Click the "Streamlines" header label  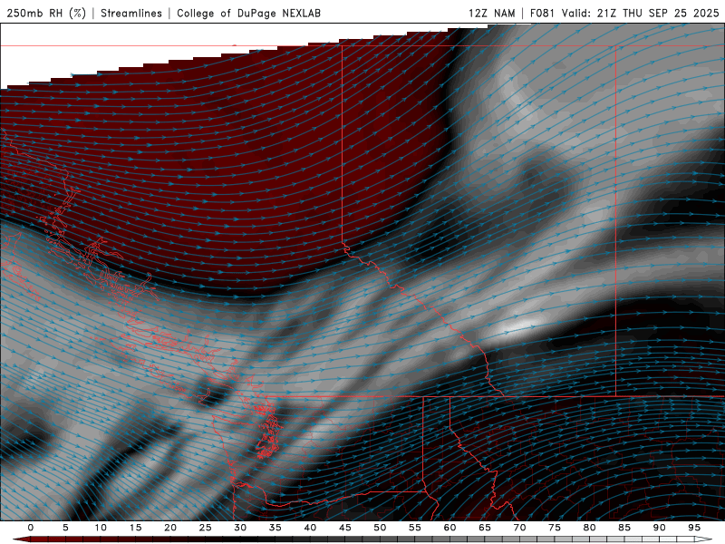(131, 13)
